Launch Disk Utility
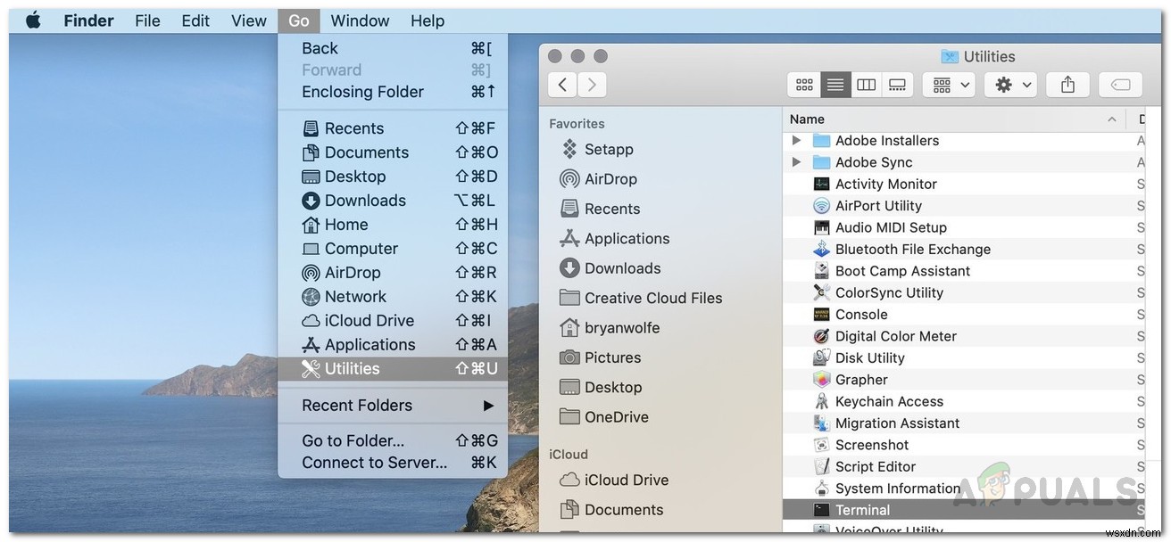Screen dimensions: 1171x542 (x=869, y=357)
